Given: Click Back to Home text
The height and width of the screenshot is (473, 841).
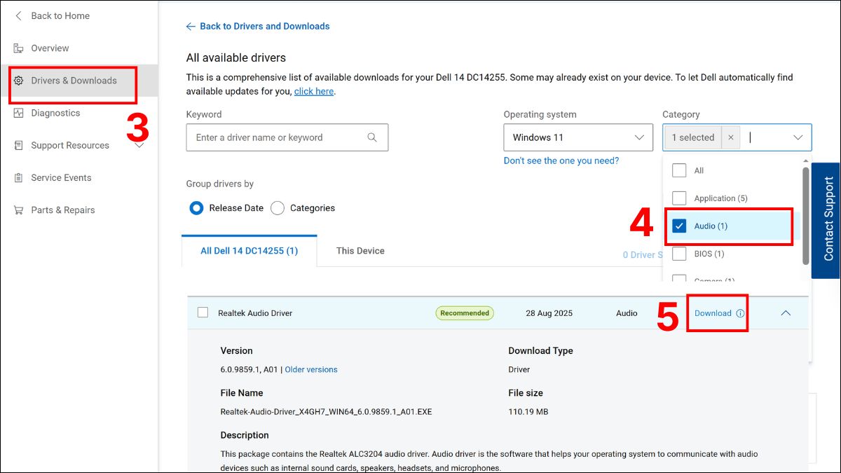Looking at the screenshot, I should tap(60, 15).
